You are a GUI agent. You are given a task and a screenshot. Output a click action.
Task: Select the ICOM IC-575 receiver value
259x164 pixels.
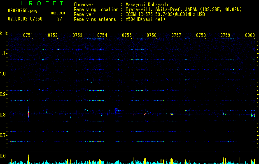pyautogui.click(x=165, y=14)
